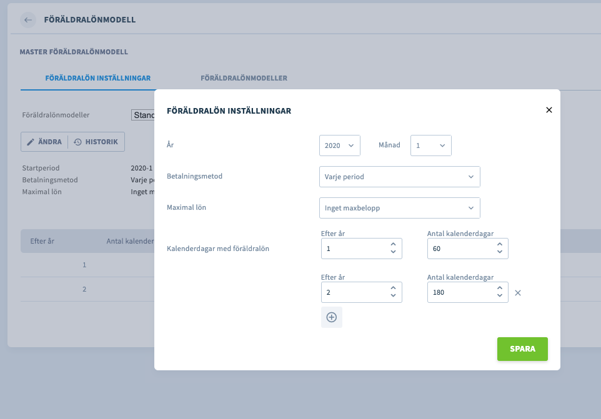This screenshot has height=419, width=601.
Task: Click table row with value 1
Action: pyautogui.click(x=87, y=265)
